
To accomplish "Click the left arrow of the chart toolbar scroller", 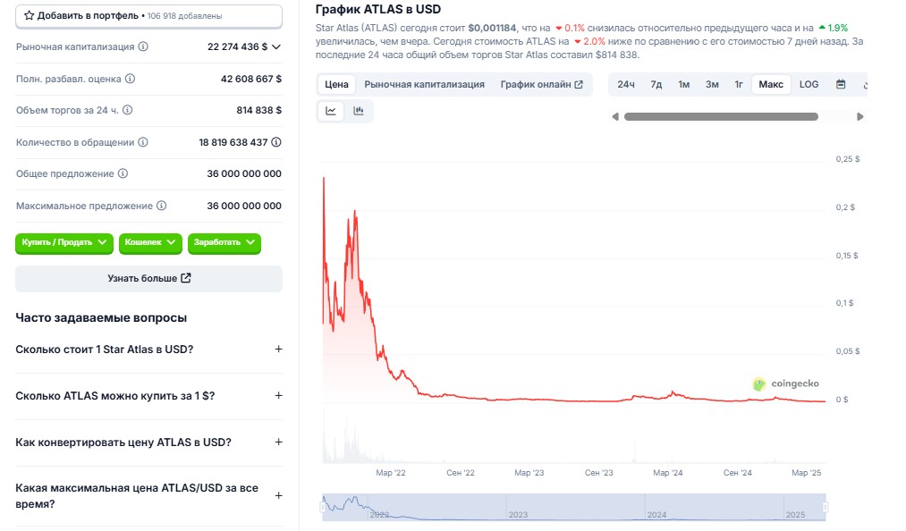I will tap(615, 117).
